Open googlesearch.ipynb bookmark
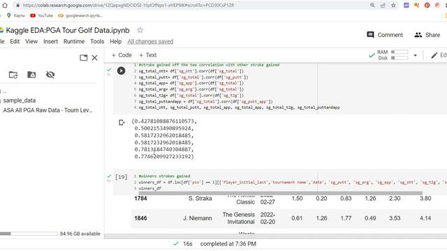The width and height of the screenshot is (447, 251). [80, 15]
